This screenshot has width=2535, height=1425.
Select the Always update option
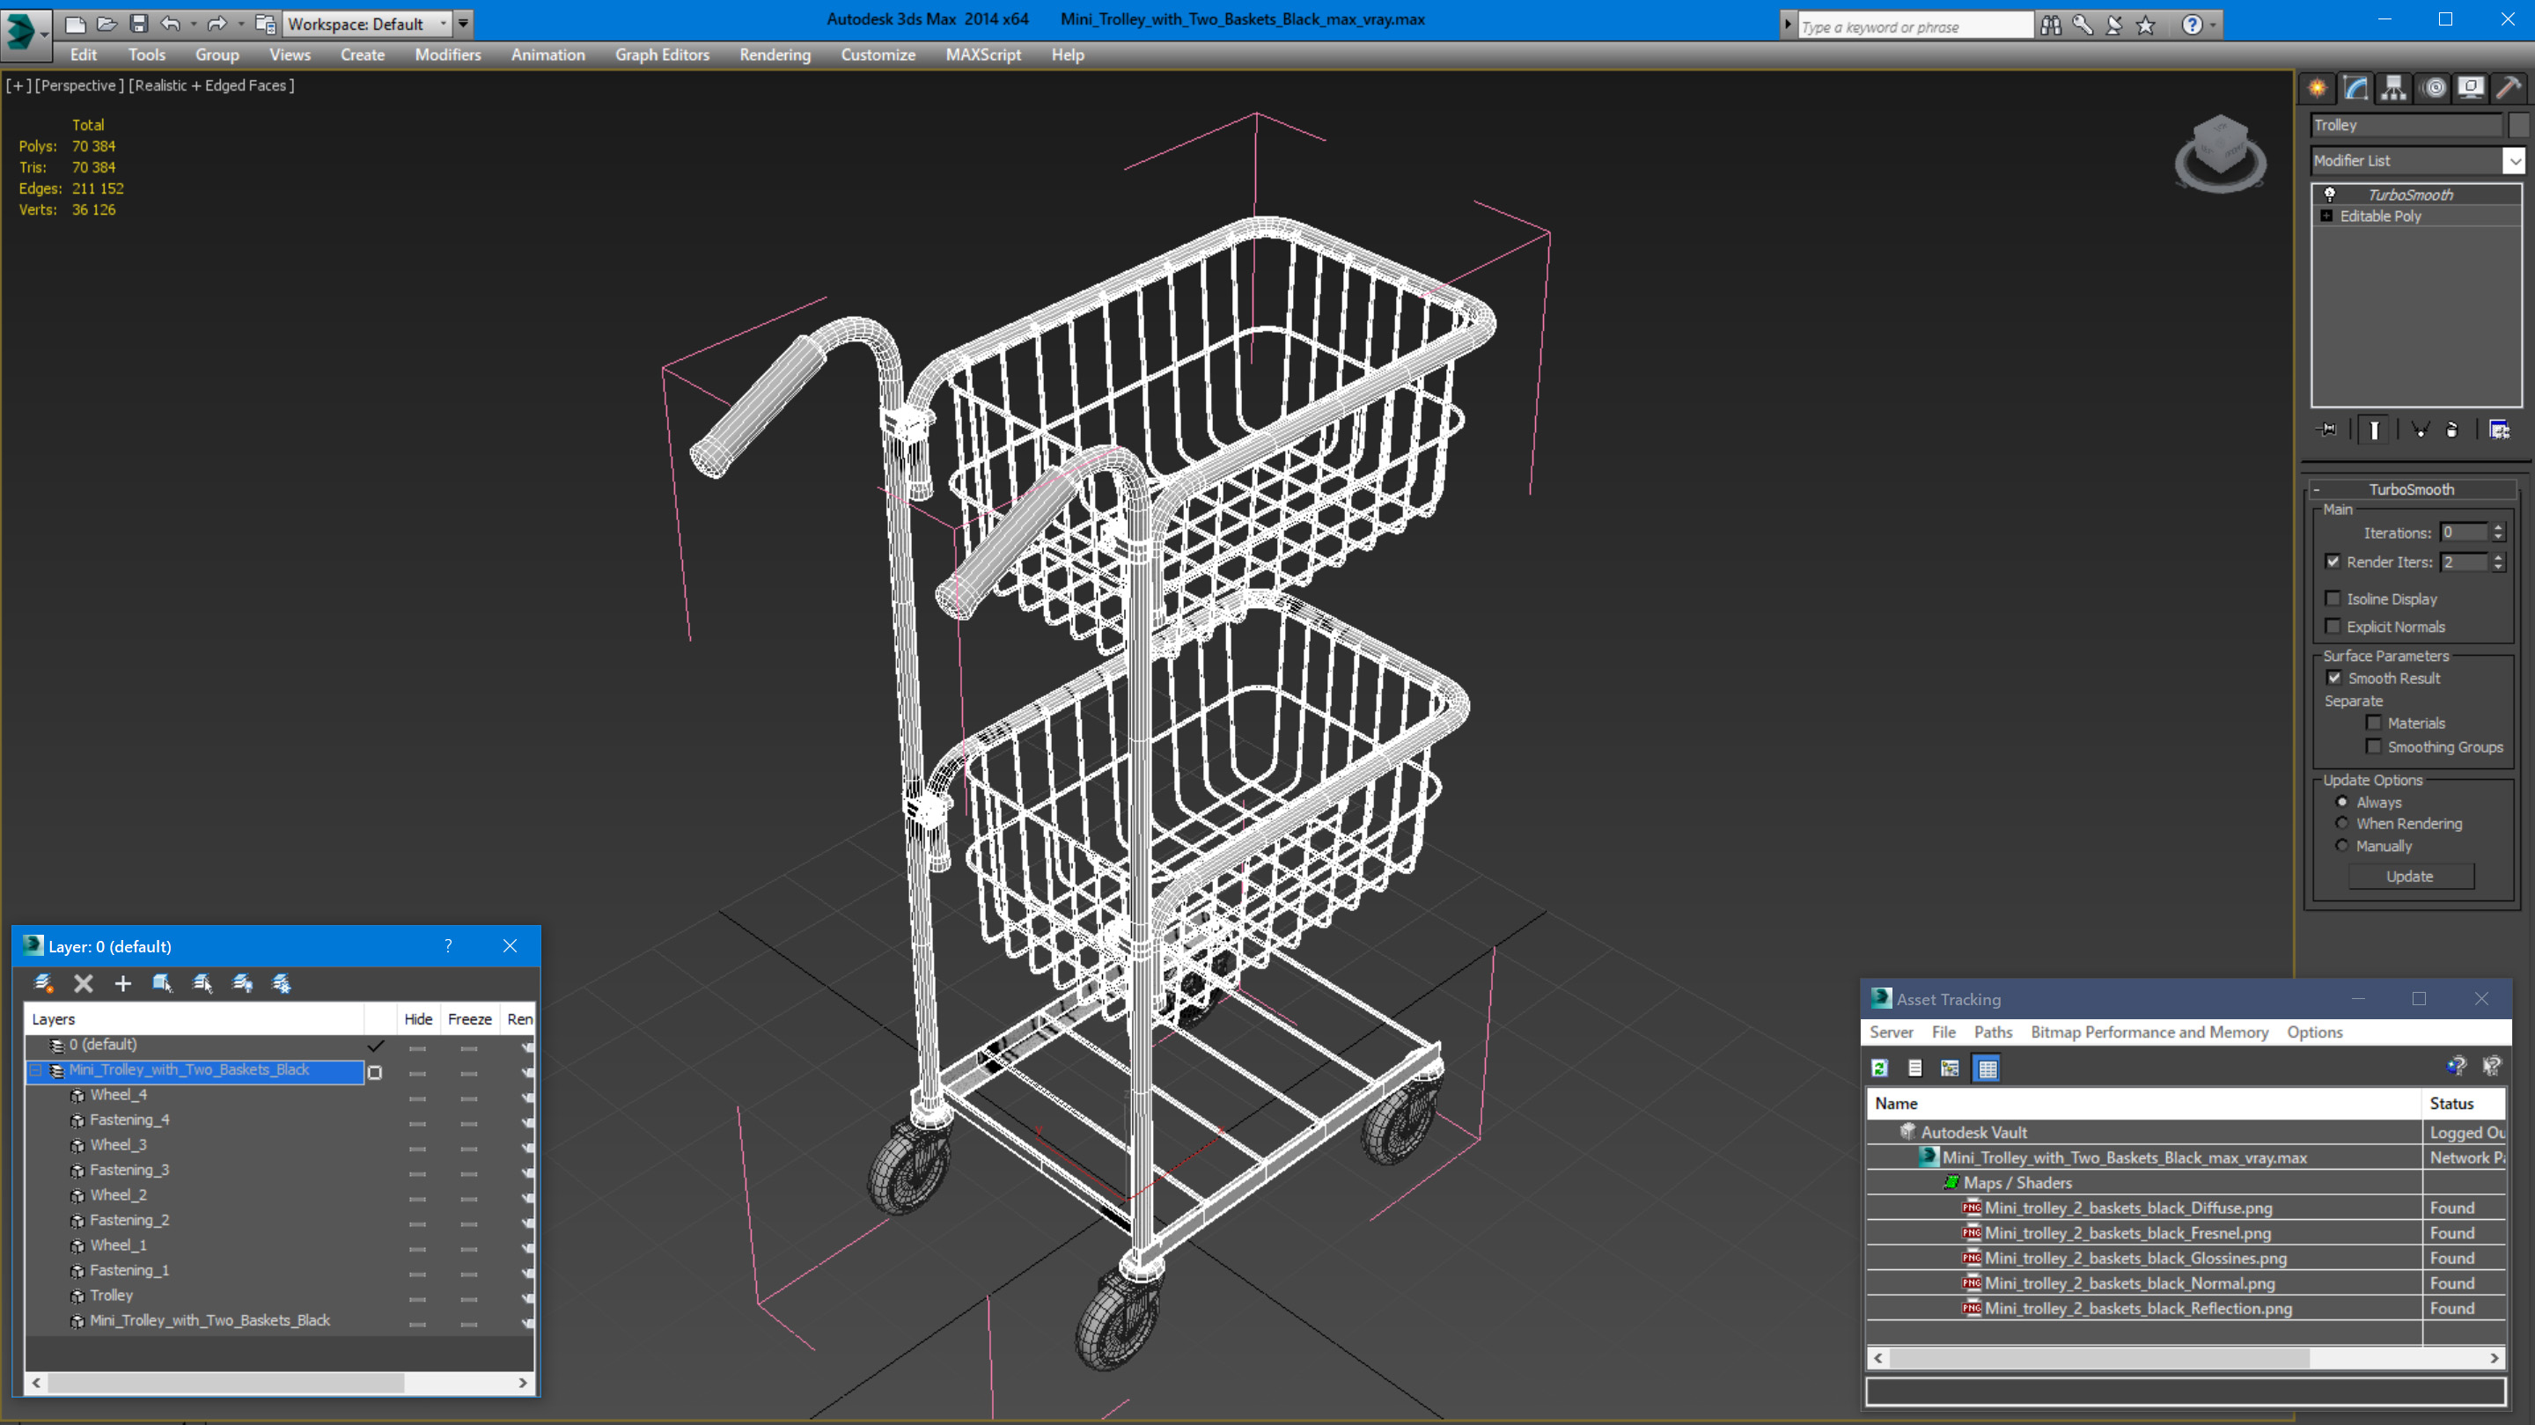pyautogui.click(x=2342, y=801)
